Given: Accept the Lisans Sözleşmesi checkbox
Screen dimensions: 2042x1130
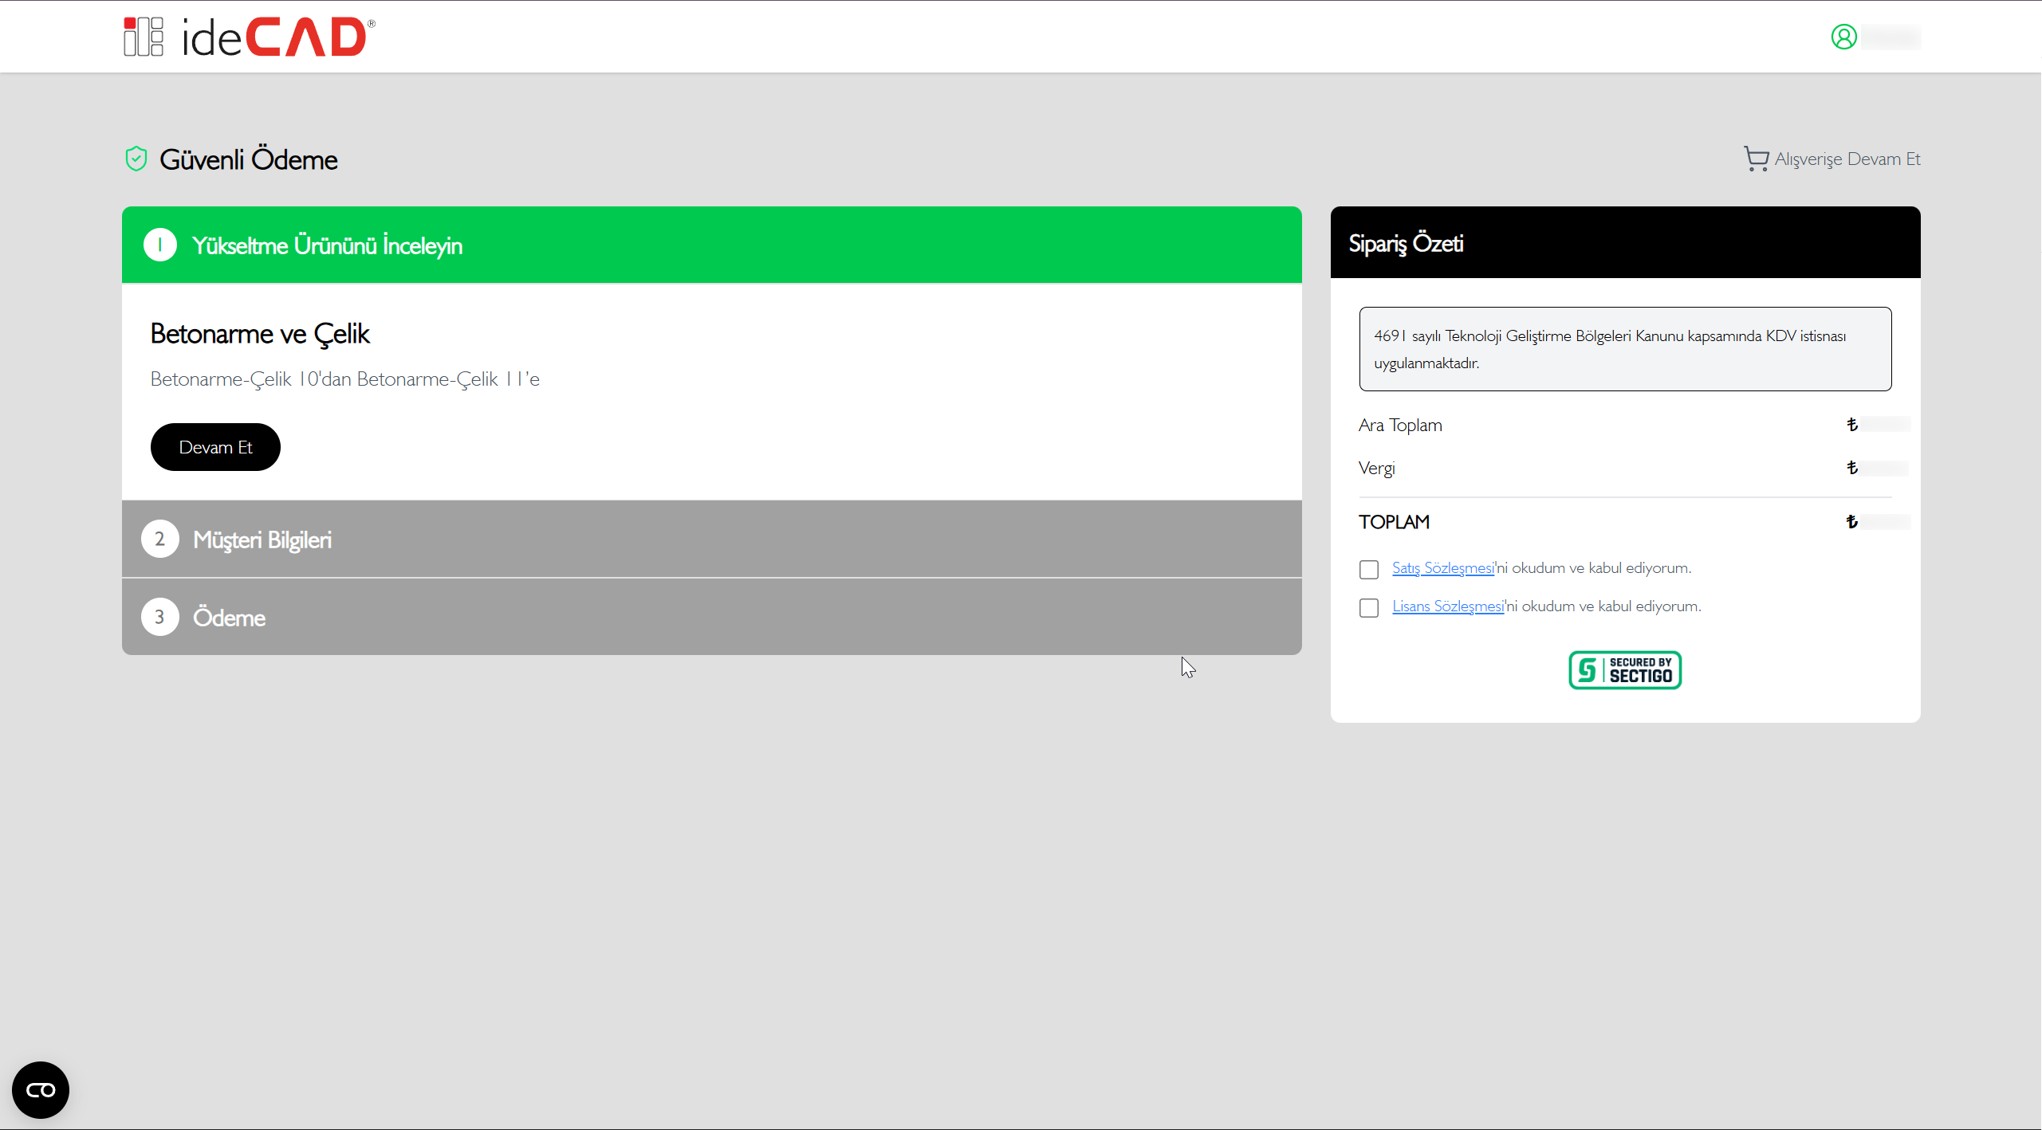Looking at the screenshot, I should pyautogui.click(x=1369, y=607).
